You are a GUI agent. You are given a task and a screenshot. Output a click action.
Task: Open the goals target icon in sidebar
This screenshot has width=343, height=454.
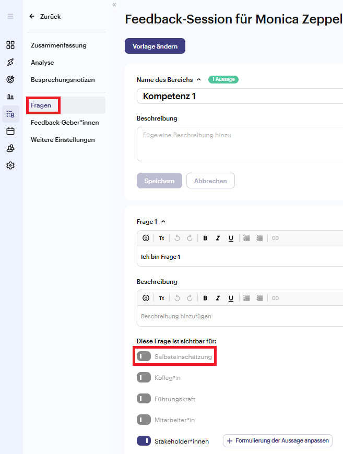10,79
